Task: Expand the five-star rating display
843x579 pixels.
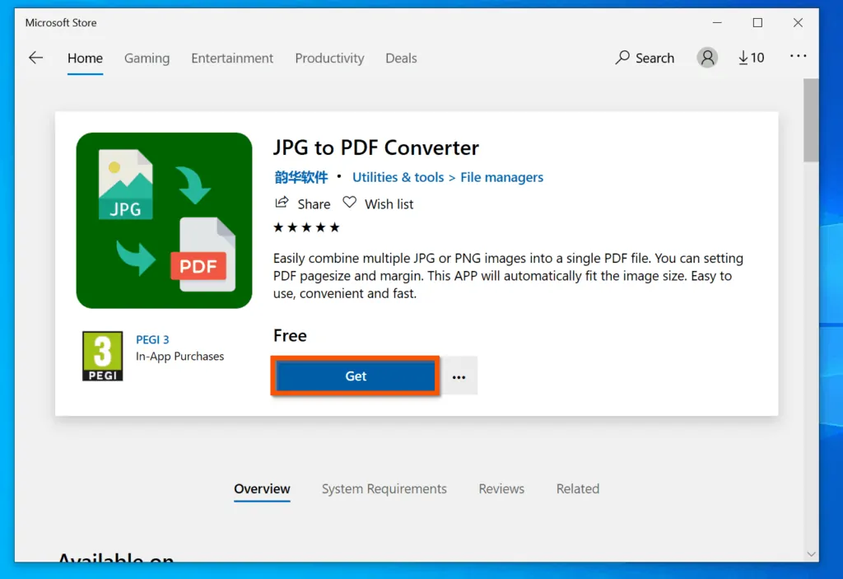Action: point(306,226)
